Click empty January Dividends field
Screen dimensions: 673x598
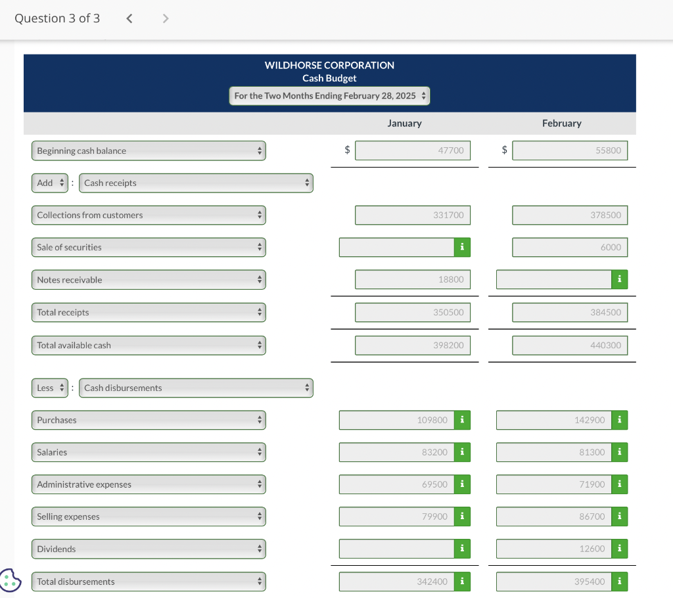tap(396, 549)
